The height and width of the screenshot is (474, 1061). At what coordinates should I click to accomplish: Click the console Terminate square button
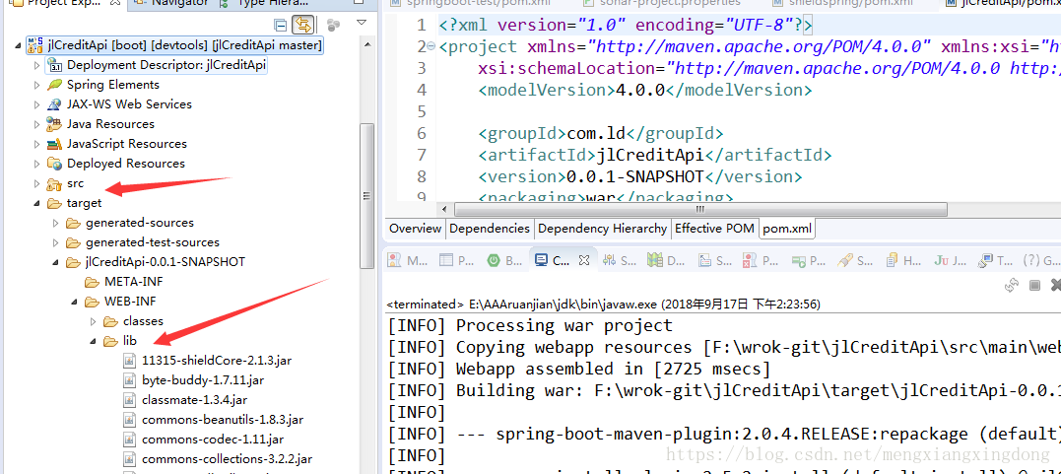coord(1034,285)
